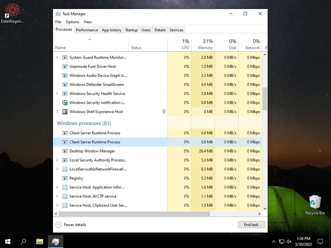This screenshot has width=331, height=248.
Task: Click the Windows Security Health Service icon
Action: click(65, 94)
